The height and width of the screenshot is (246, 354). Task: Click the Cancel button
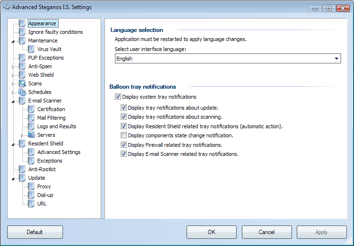point(267,232)
